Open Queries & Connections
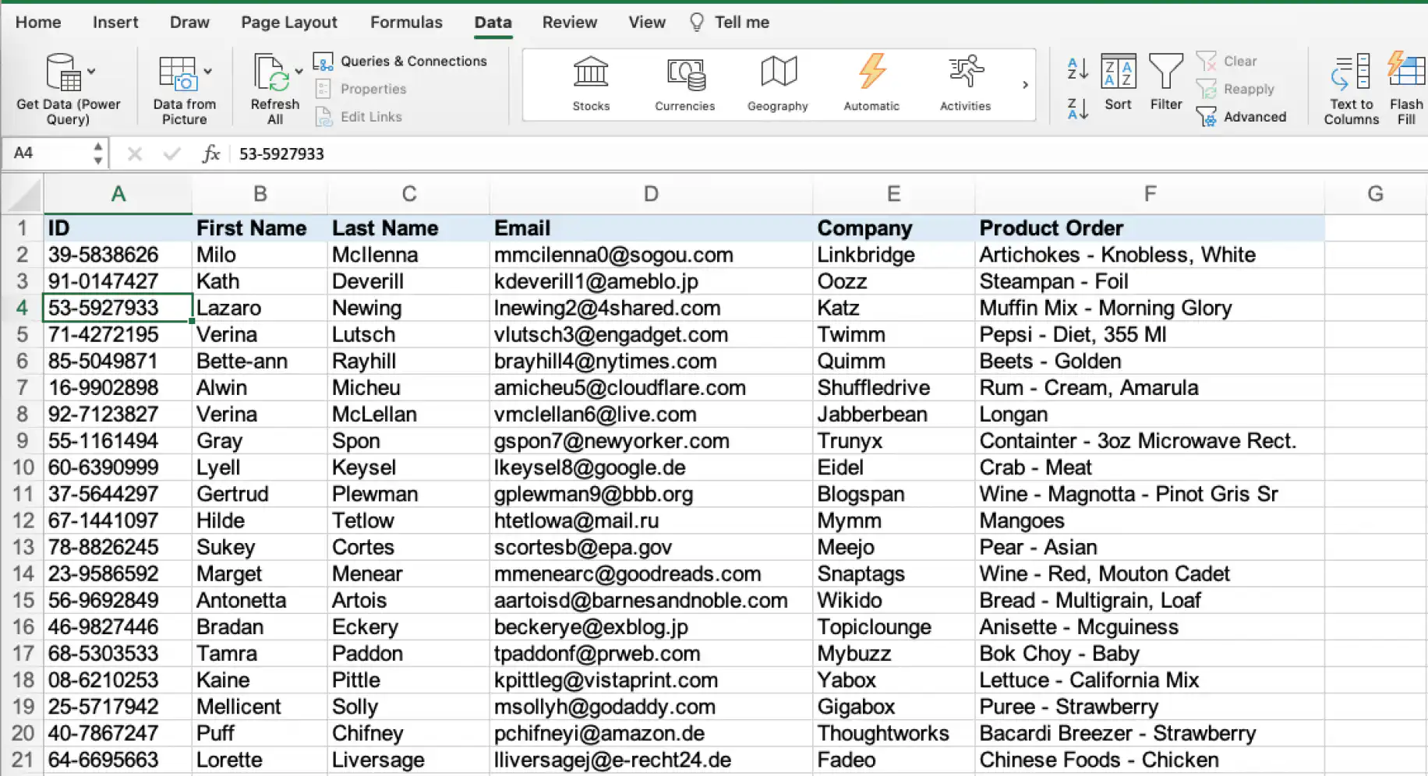The height and width of the screenshot is (776, 1428). (400, 61)
